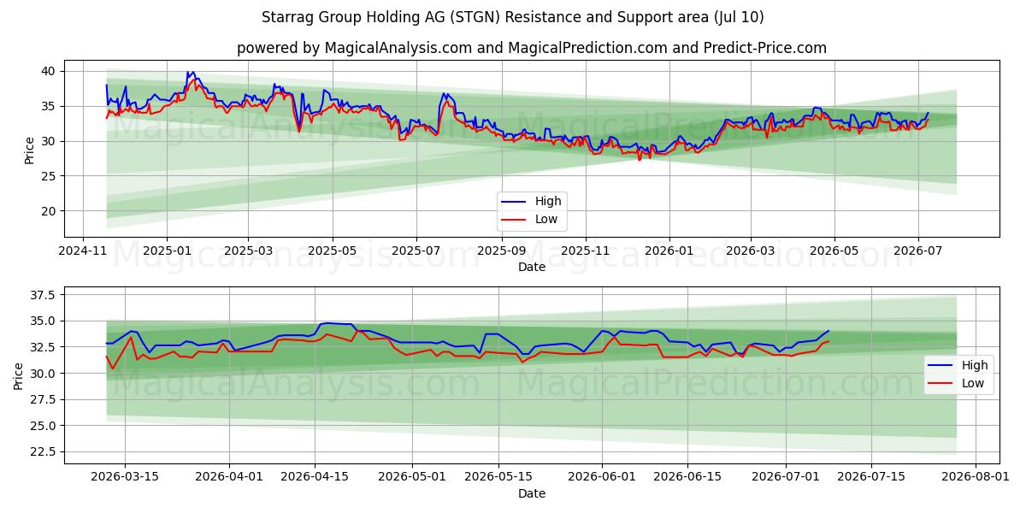Click the 2026-03-15 tick label

click(x=125, y=478)
